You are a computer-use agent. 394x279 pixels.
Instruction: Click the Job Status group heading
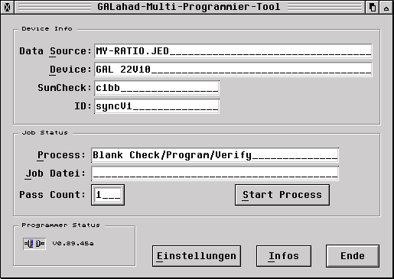(45, 133)
